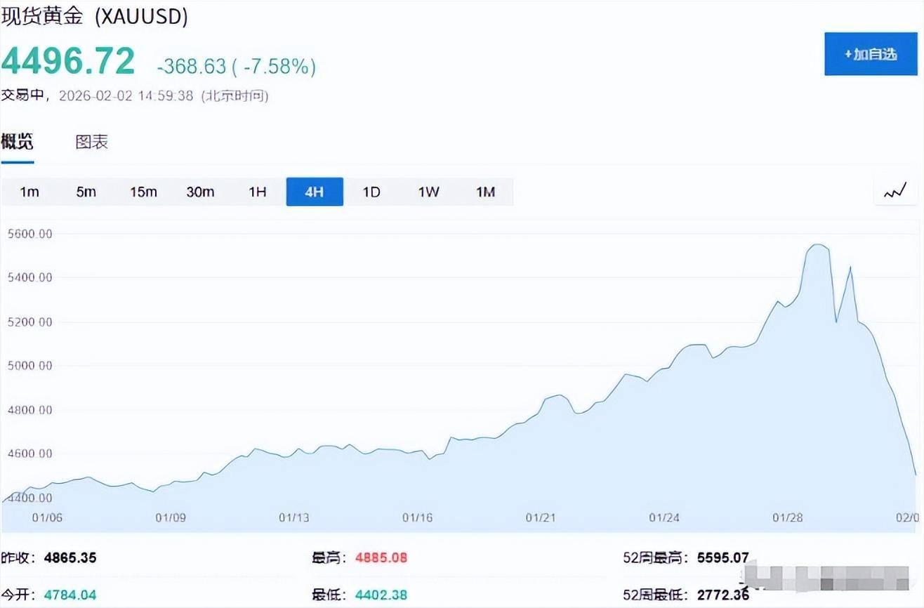
Task: Open the 图表 tab
Action: pyautogui.click(x=92, y=142)
